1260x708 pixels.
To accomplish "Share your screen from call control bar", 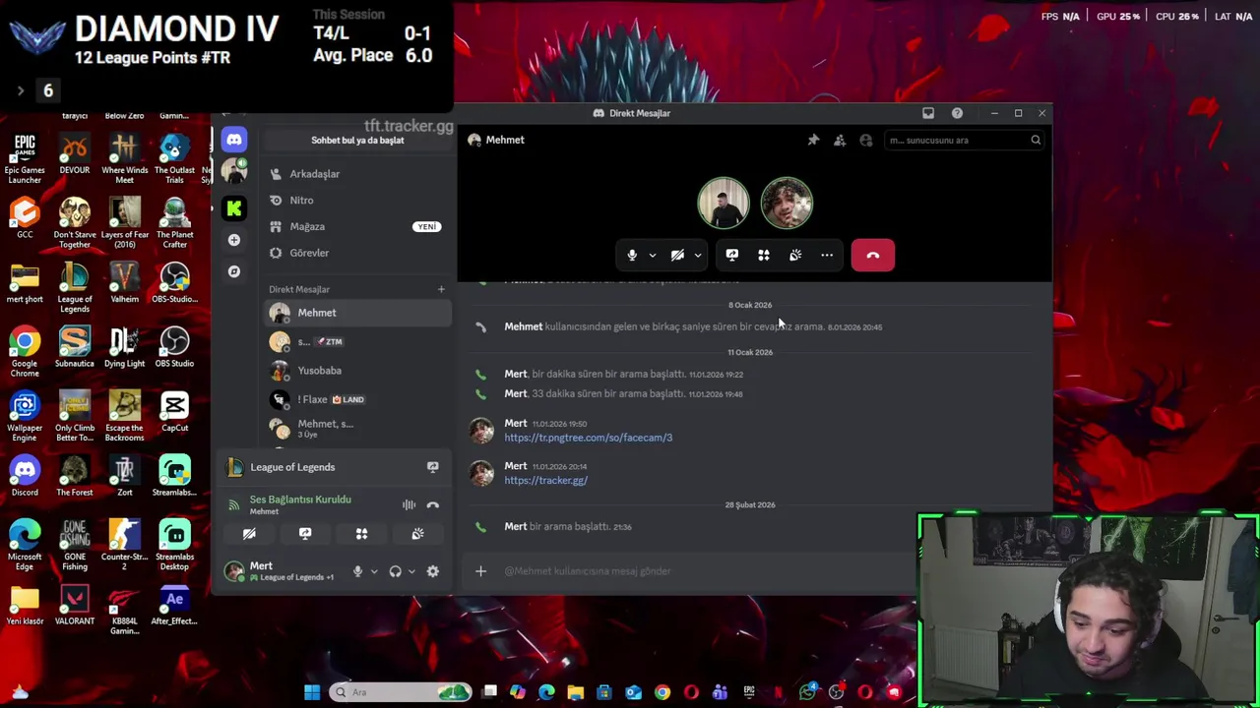I will (x=732, y=256).
